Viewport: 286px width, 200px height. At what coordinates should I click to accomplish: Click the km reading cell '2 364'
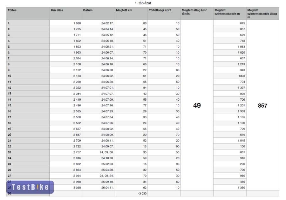point(66,94)
